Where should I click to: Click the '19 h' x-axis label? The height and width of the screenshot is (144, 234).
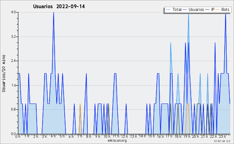point(187,136)
